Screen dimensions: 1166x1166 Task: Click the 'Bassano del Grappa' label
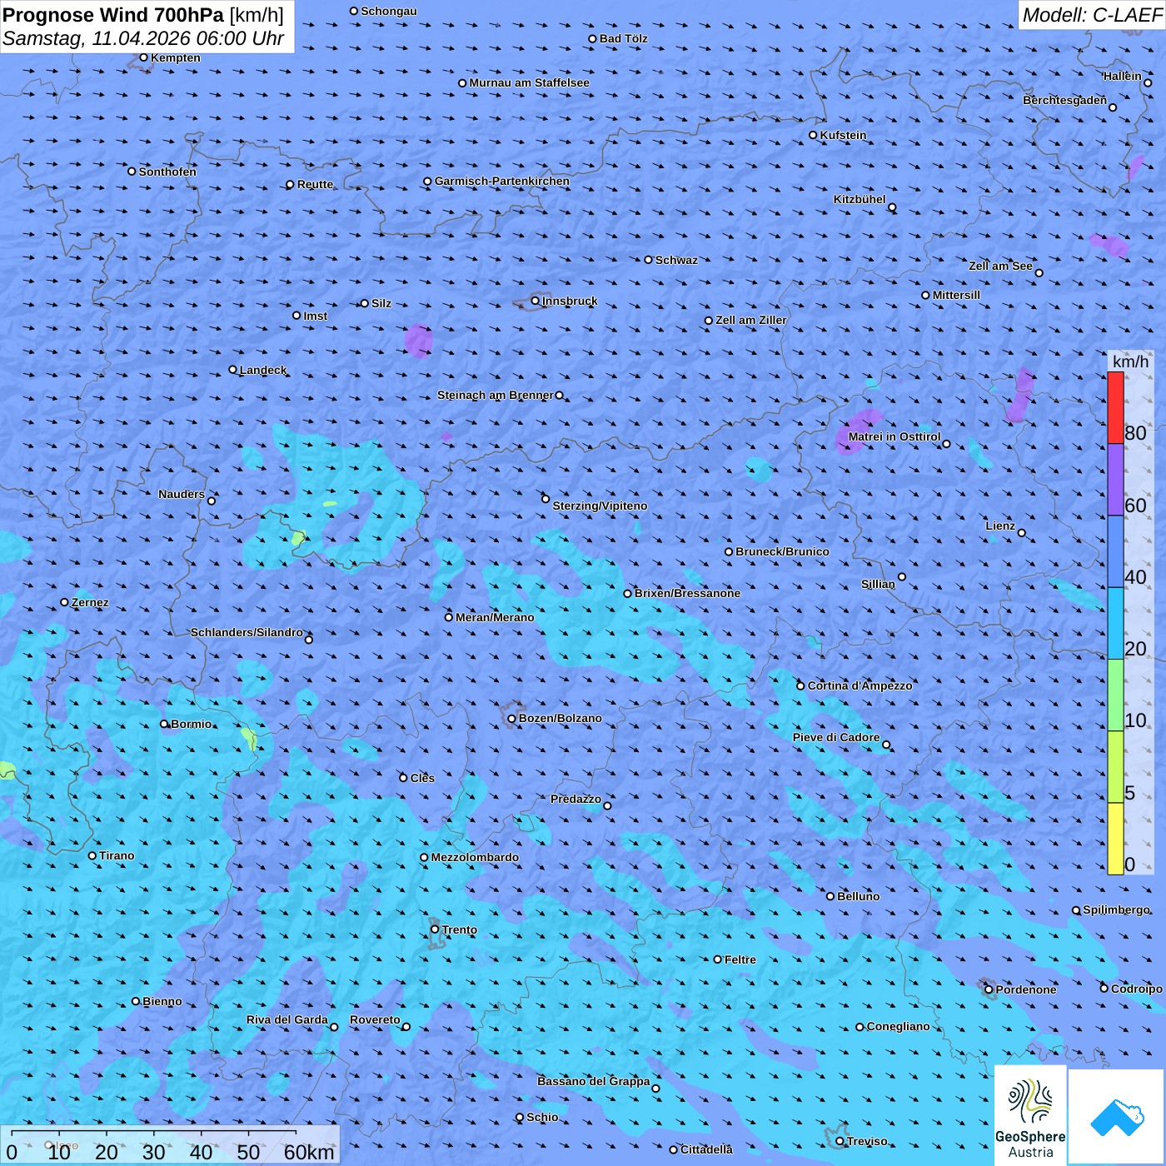click(594, 1081)
